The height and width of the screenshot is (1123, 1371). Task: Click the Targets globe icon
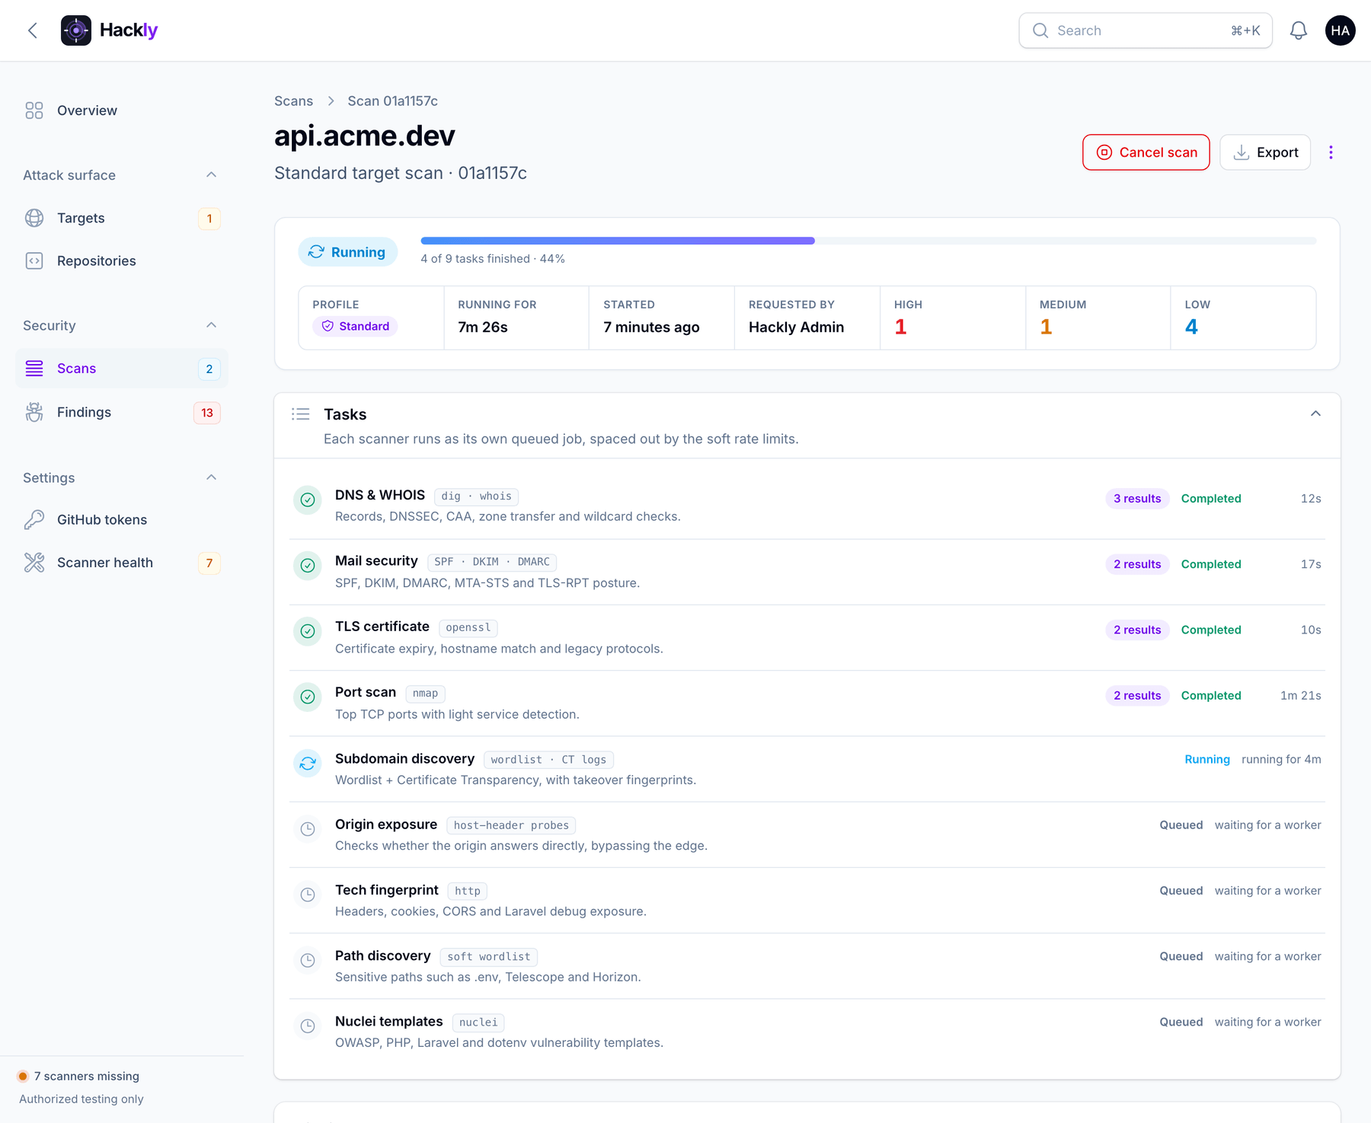click(x=34, y=218)
